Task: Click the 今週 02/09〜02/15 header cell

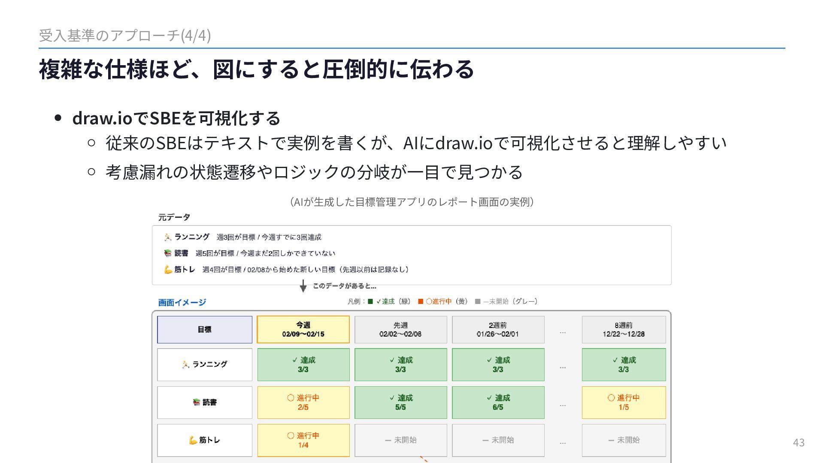Action: click(x=303, y=330)
